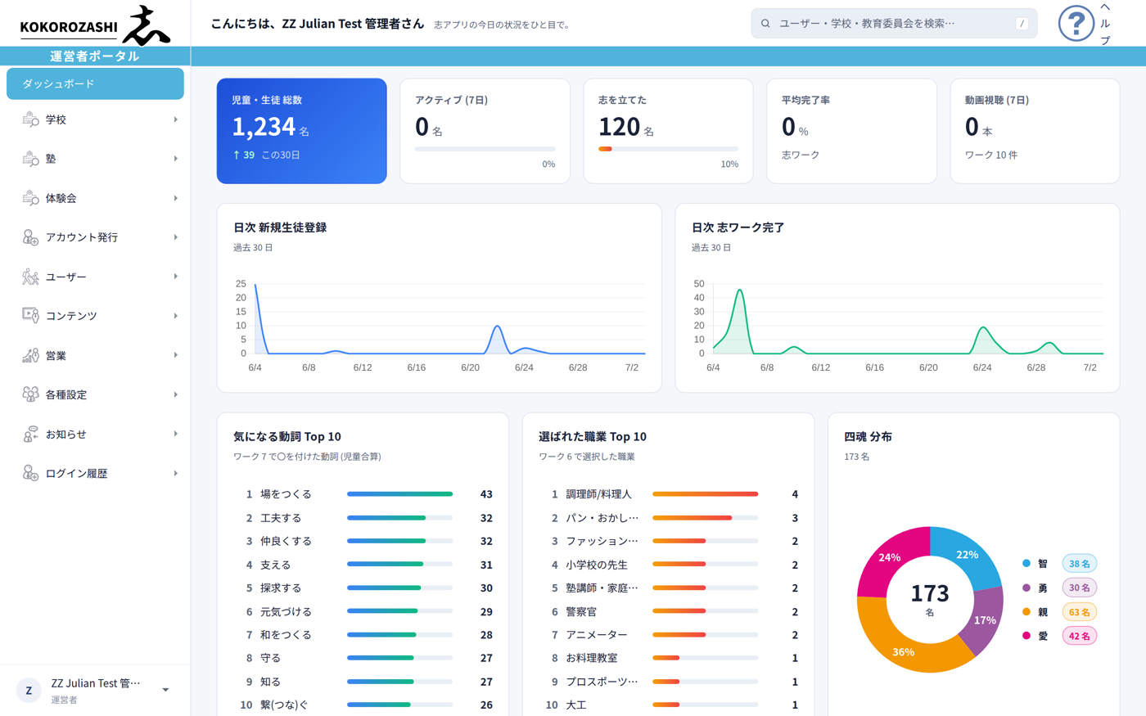Viewport: 1146px width, 716px height.
Task: Open the ユーザー menu item
Action: pos(95,277)
